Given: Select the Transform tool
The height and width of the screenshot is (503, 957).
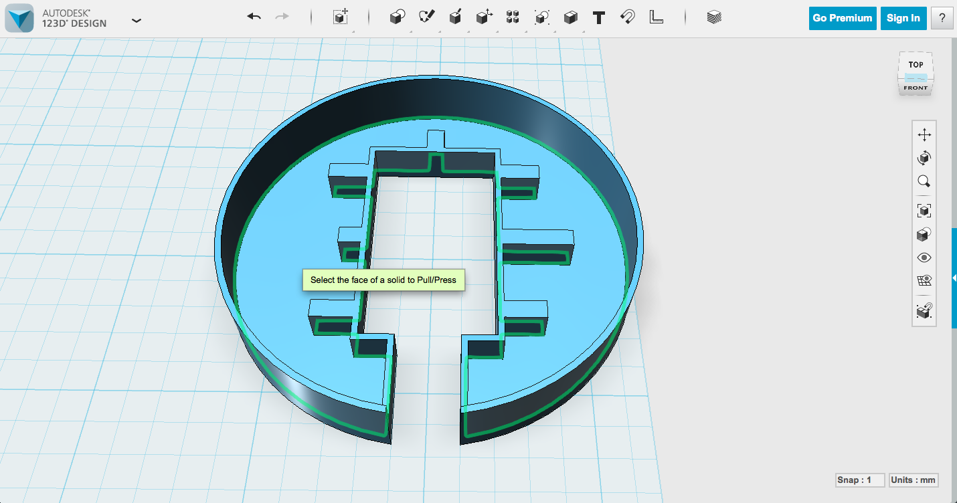Looking at the screenshot, I should coord(340,17).
